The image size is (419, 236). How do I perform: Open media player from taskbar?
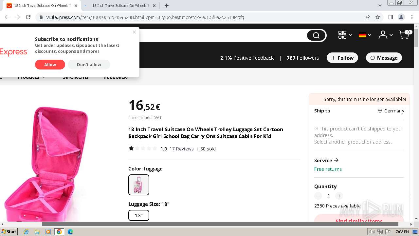[48, 232]
